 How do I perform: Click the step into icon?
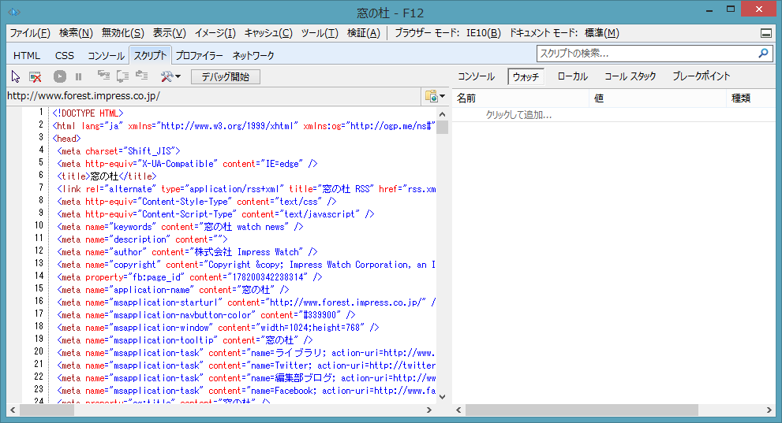[x=103, y=76]
